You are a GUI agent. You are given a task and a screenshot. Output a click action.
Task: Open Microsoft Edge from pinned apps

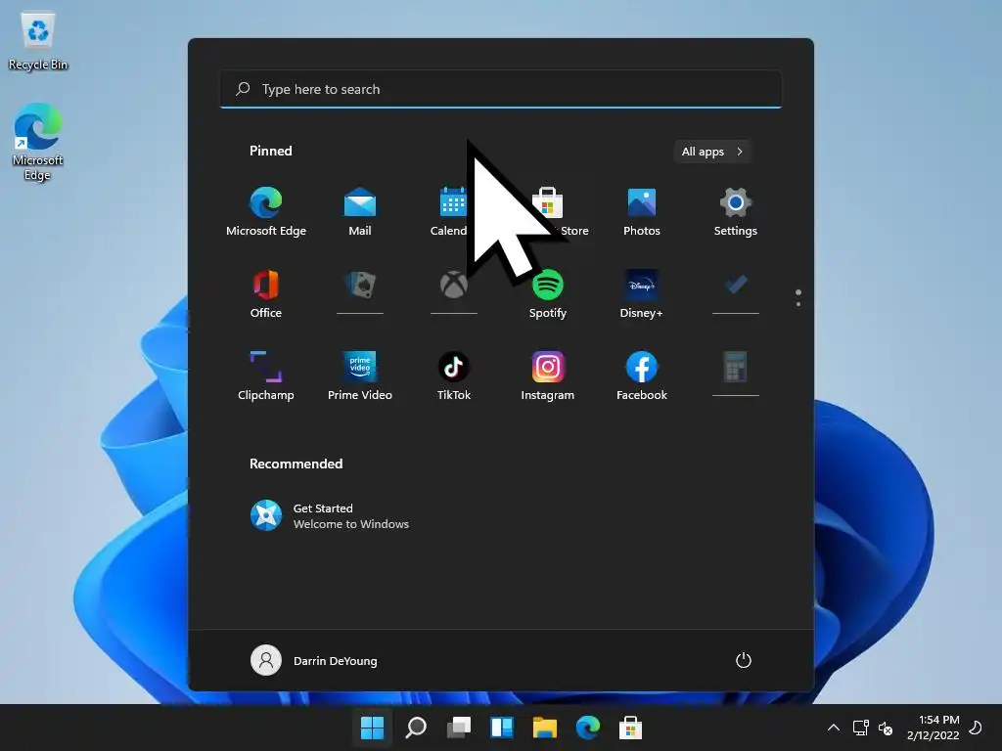[x=266, y=212]
